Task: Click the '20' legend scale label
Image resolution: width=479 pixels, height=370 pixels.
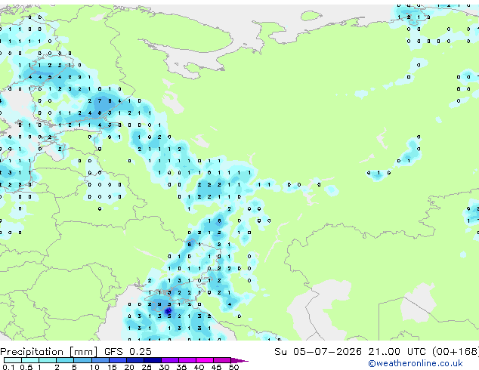Action: click(x=129, y=367)
